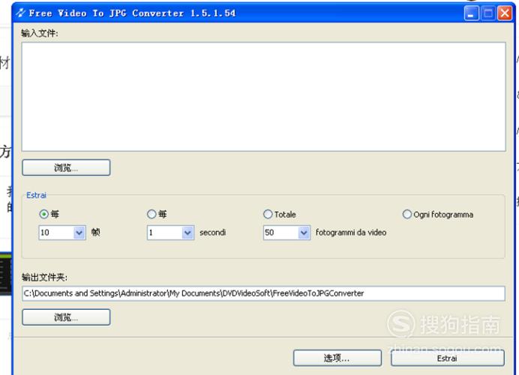Viewport: 519px width, 375px height.
Task: Click inside the input files list box
Action: (x=263, y=97)
